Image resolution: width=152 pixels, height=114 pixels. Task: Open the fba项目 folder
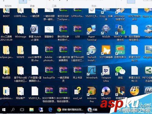click(x=6, y=71)
